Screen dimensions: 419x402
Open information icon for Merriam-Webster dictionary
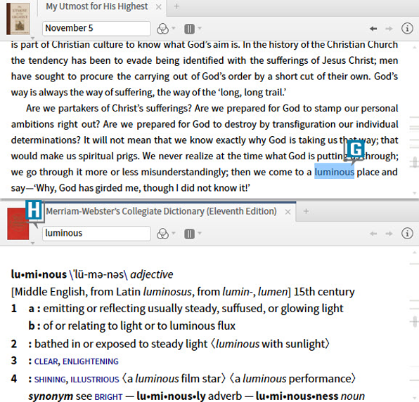(407, 234)
